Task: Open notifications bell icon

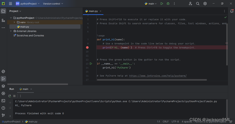Action: coord(232,11)
